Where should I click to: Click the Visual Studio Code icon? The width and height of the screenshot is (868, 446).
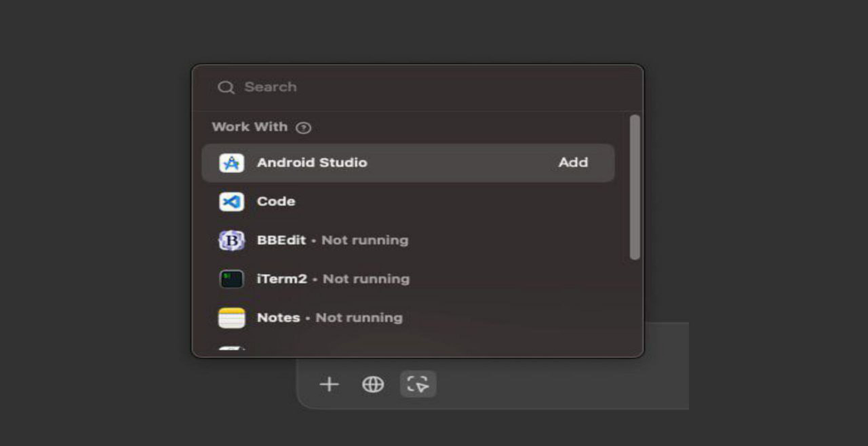click(x=231, y=201)
